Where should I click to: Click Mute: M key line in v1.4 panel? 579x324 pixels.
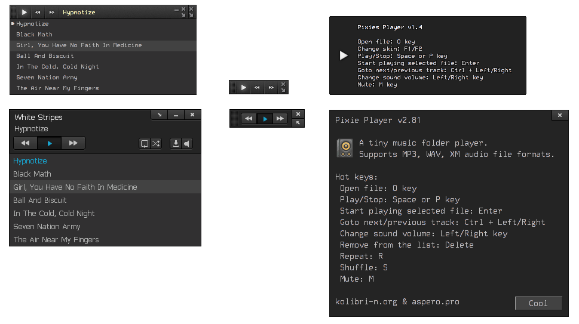378,84
